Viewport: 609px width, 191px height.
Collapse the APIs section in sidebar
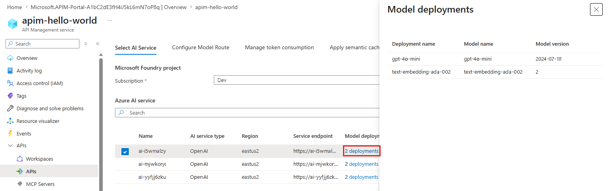(x=10, y=146)
